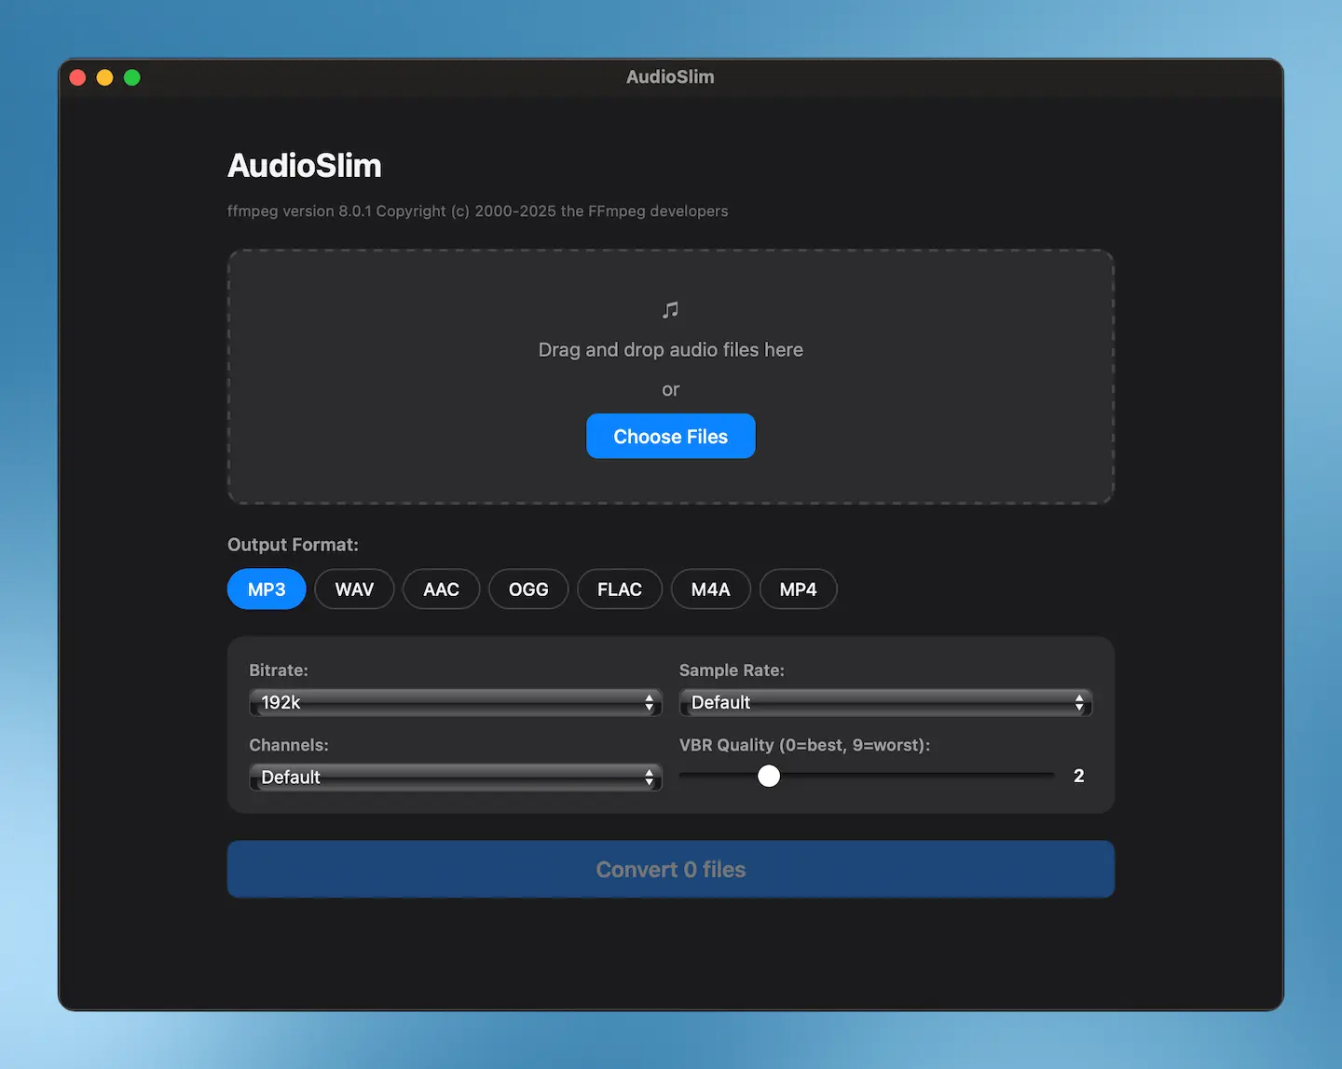Choose FLAC output format
The width and height of the screenshot is (1342, 1069).
tap(620, 589)
